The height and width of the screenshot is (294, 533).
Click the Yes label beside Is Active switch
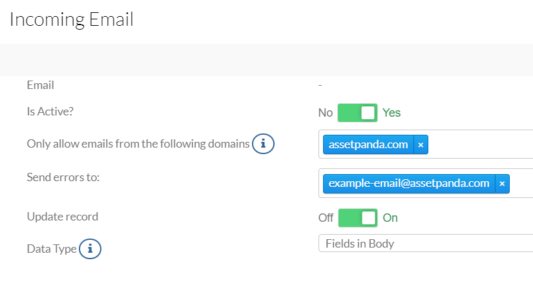(x=392, y=113)
